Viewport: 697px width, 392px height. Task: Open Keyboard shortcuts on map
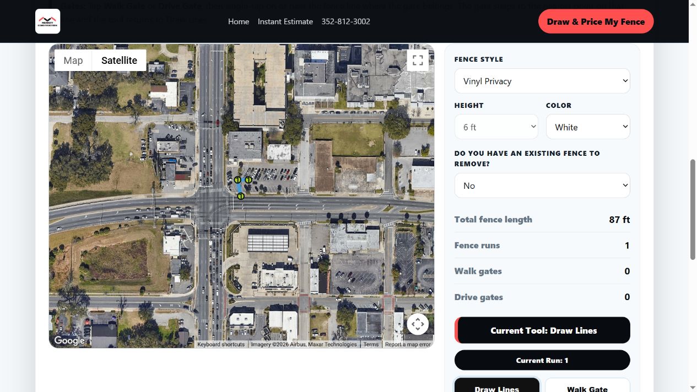point(221,345)
